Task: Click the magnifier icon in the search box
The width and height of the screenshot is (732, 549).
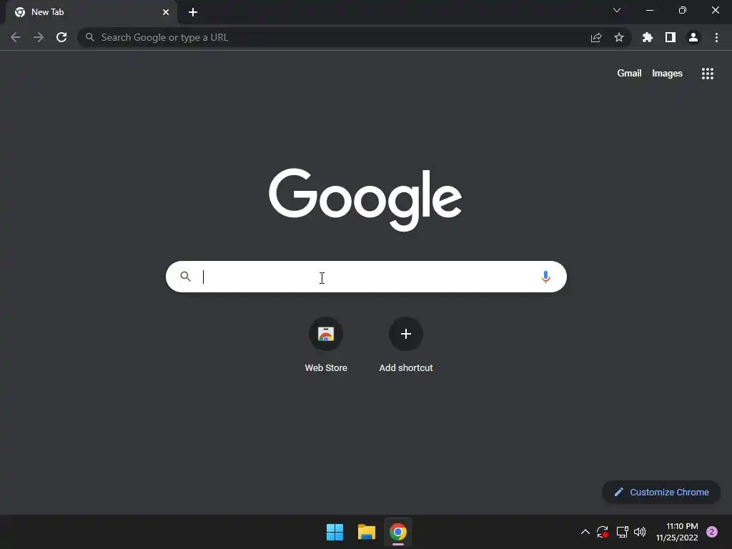Action: pyautogui.click(x=185, y=277)
